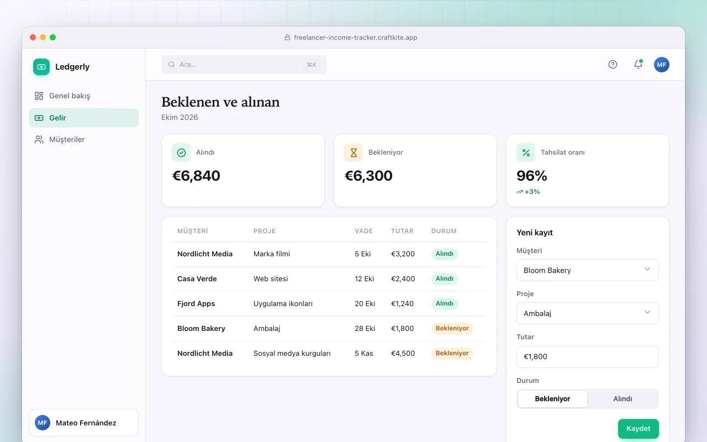The width and height of the screenshot is (707, 442).
Task: Open the help question mark icon
Action: coord(613,64)
